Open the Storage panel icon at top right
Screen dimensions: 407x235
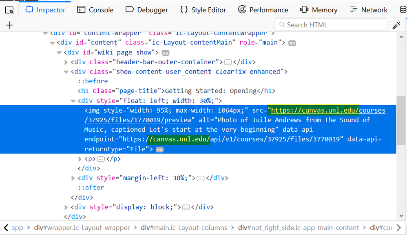(x=403, y=9)
